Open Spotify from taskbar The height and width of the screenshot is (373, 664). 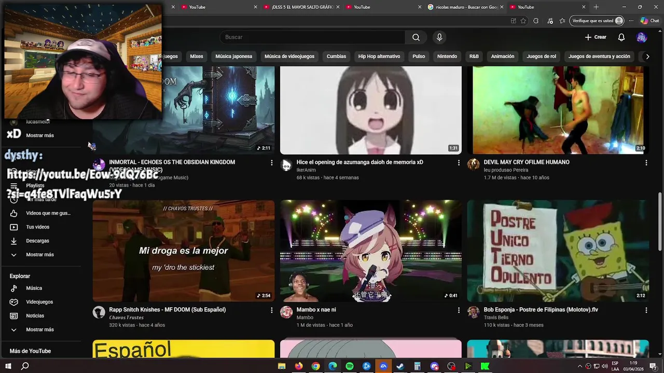(x=350, y=366)
